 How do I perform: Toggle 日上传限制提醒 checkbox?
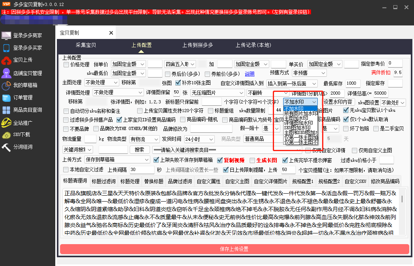pyautogui.click(x=226, y=170)
